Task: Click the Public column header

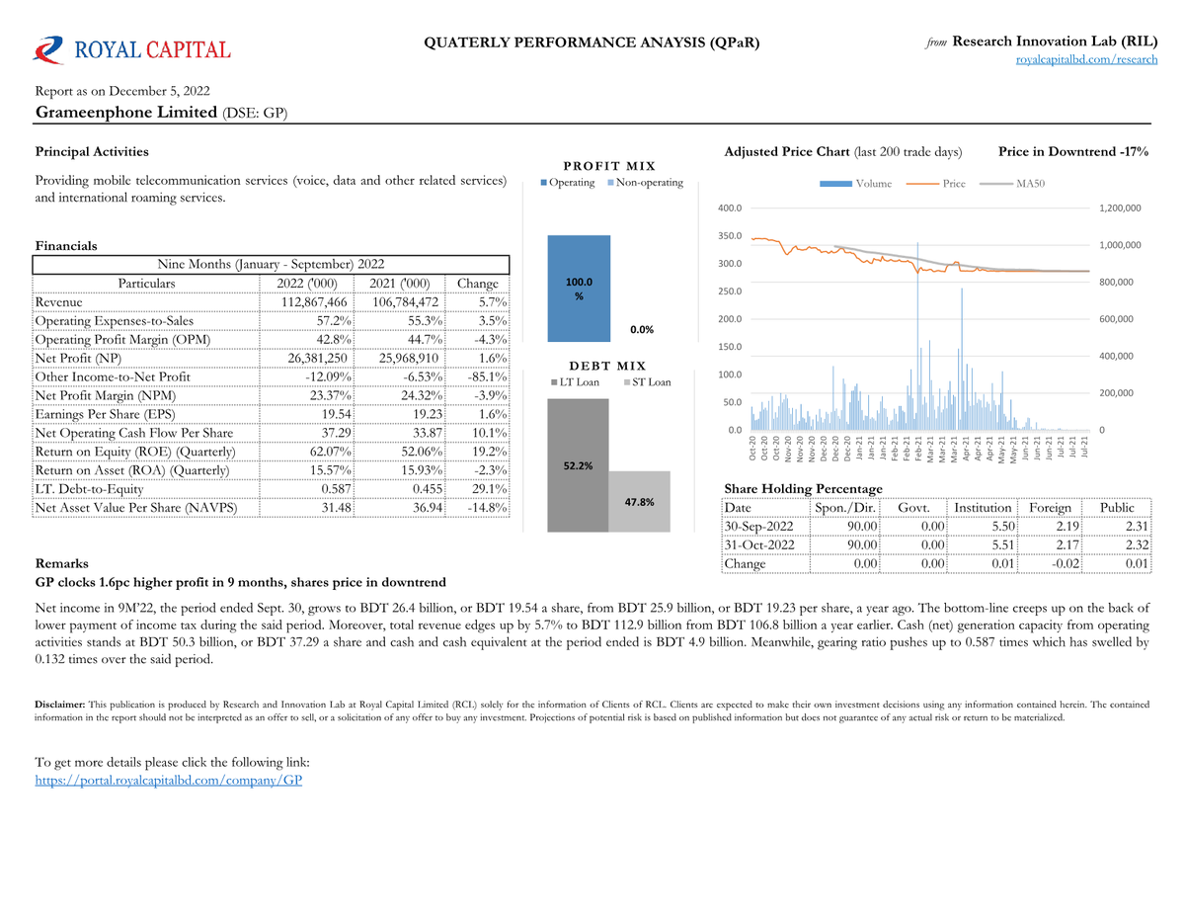Action: tap(1117, 508)
